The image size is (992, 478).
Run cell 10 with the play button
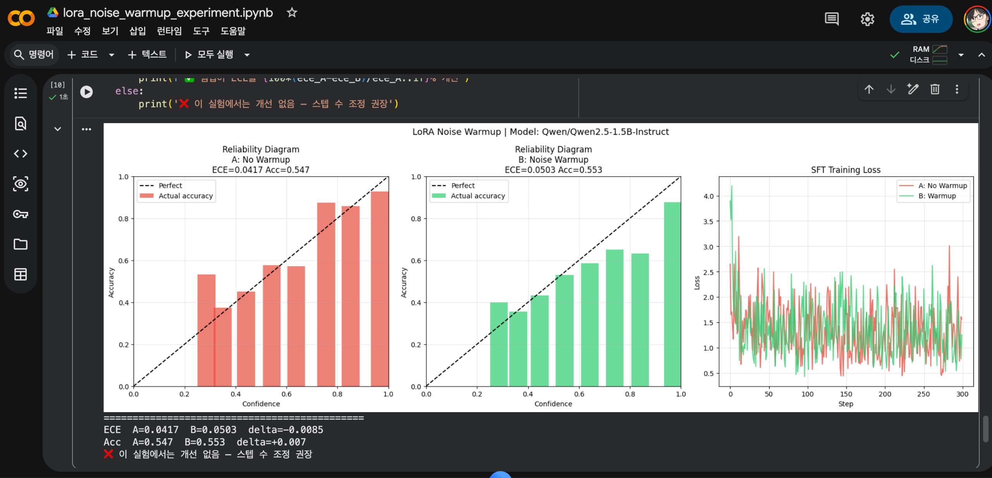tap(86, 92)
